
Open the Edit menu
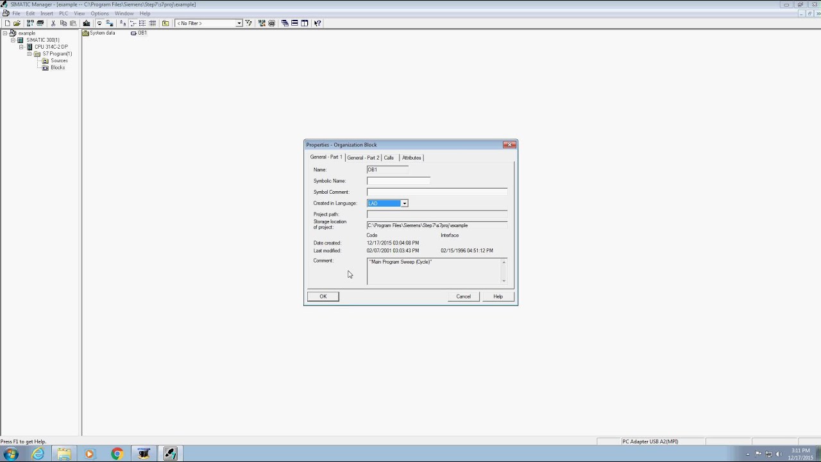coord(30,13)
